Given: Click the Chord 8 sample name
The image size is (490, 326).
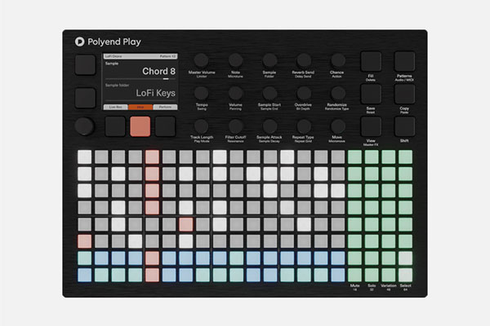Looking at the screenshot, I should [158, 71].
